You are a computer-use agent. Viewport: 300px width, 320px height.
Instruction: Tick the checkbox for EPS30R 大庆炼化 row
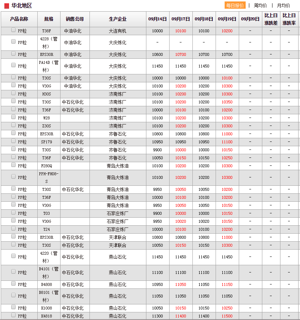[x=13, y=53]
